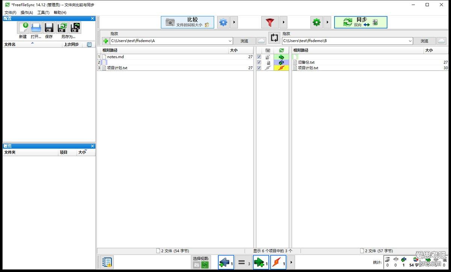Viewport: 451px width, 272px height.
Task: Open the log panel icon at bottom-left
Action: coord(107,262)
